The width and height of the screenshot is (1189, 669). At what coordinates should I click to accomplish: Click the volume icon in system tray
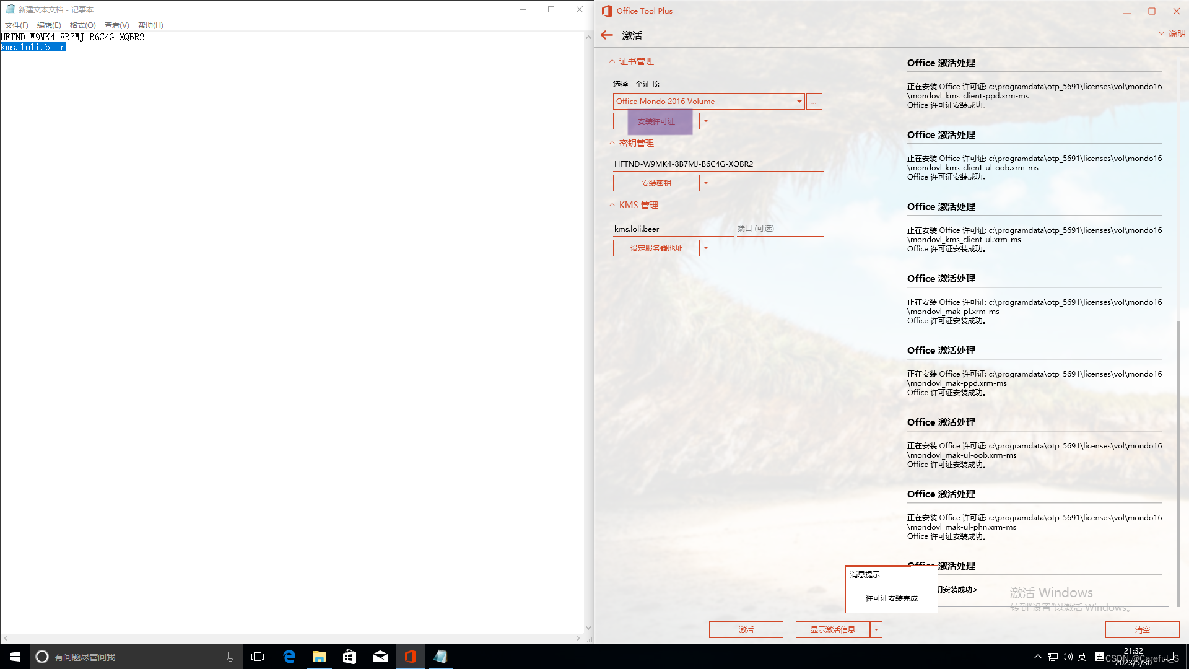tap(1067, 657)
